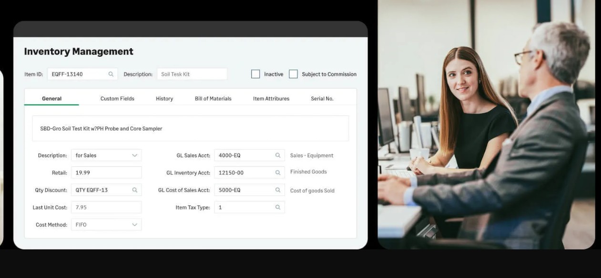This screenshot has height=278, width=601.
Task: Go to the Item Attributes tab
Action: [271, 99]
